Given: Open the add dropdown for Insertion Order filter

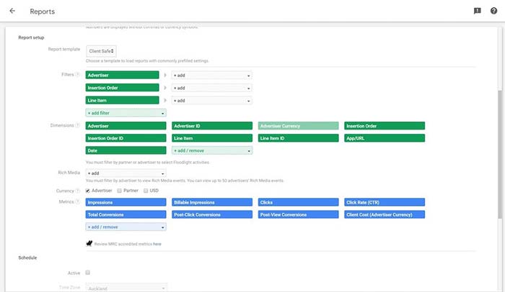Looking at the screenshot, I should click(211, 88).
